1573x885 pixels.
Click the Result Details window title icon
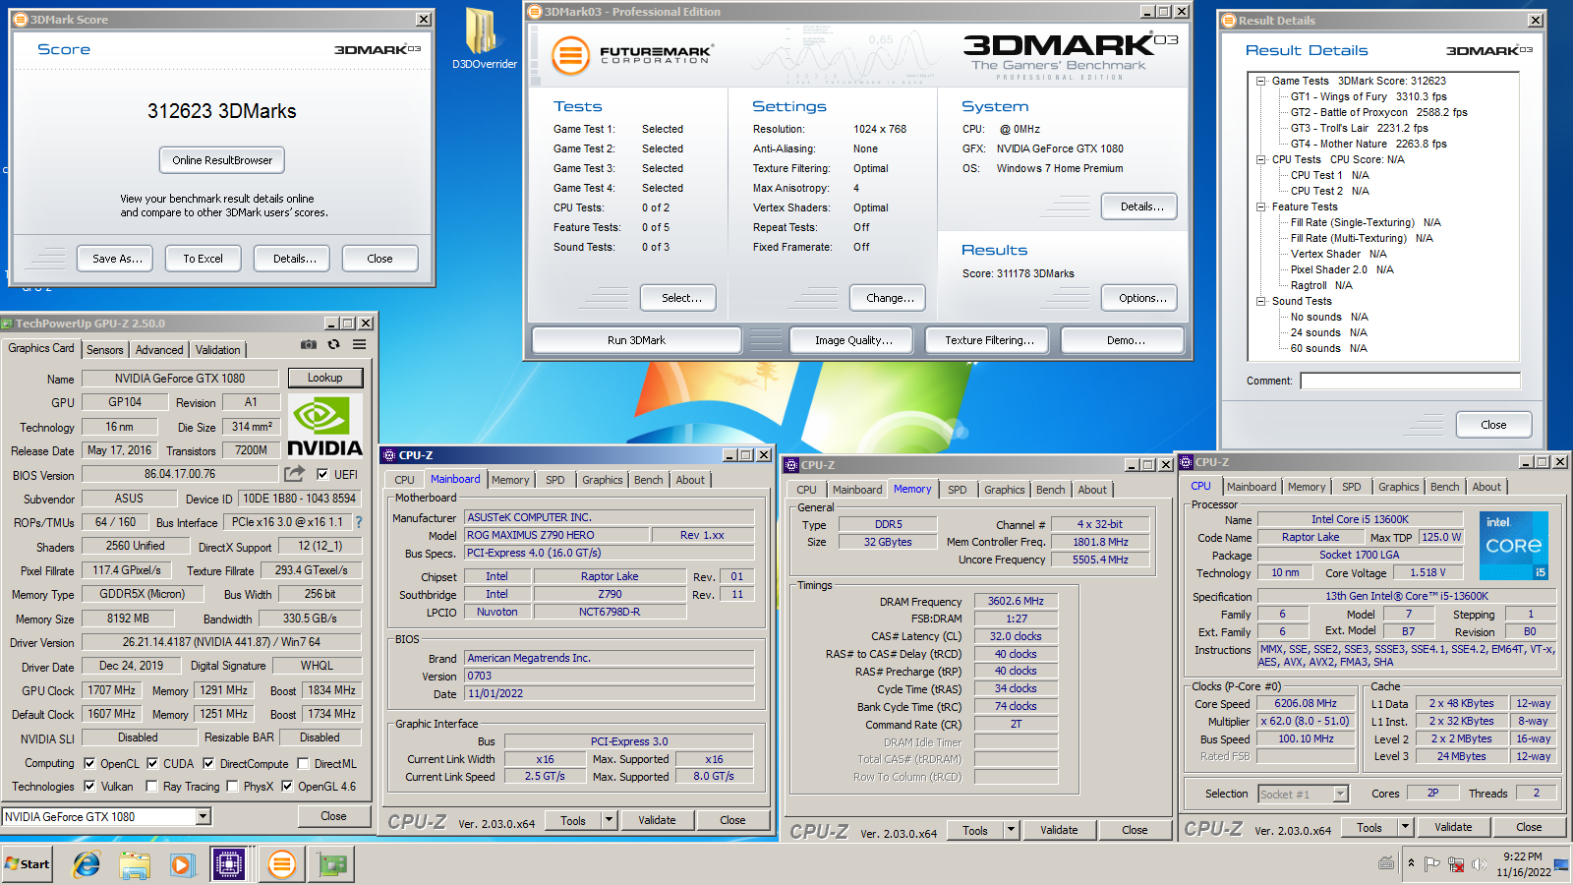pos(1229,20)
